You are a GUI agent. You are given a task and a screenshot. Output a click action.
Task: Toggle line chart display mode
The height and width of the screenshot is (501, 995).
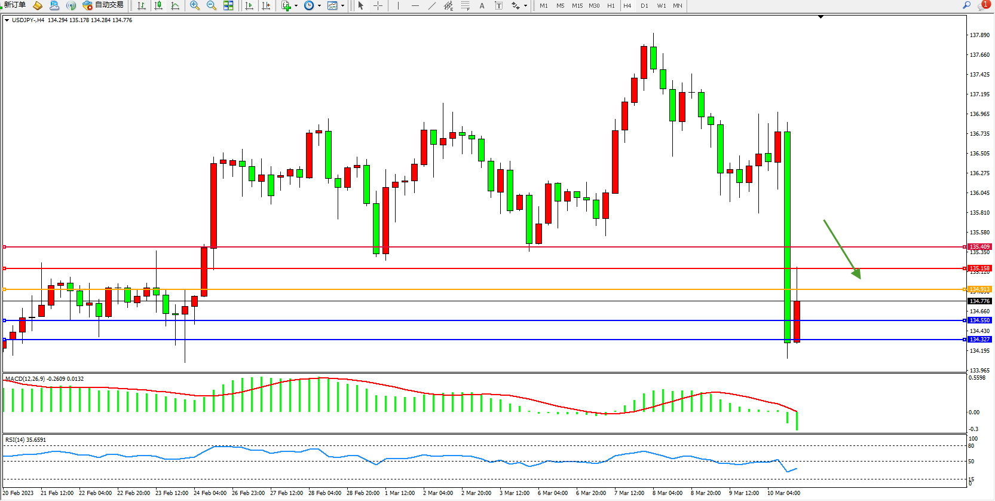point(175,5)
